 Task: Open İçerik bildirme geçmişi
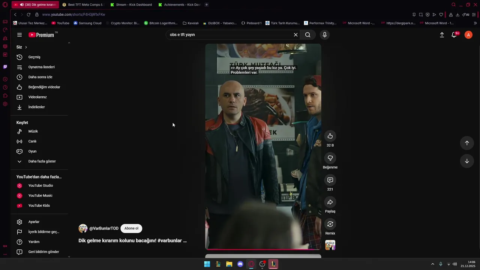tap(39, 232)
